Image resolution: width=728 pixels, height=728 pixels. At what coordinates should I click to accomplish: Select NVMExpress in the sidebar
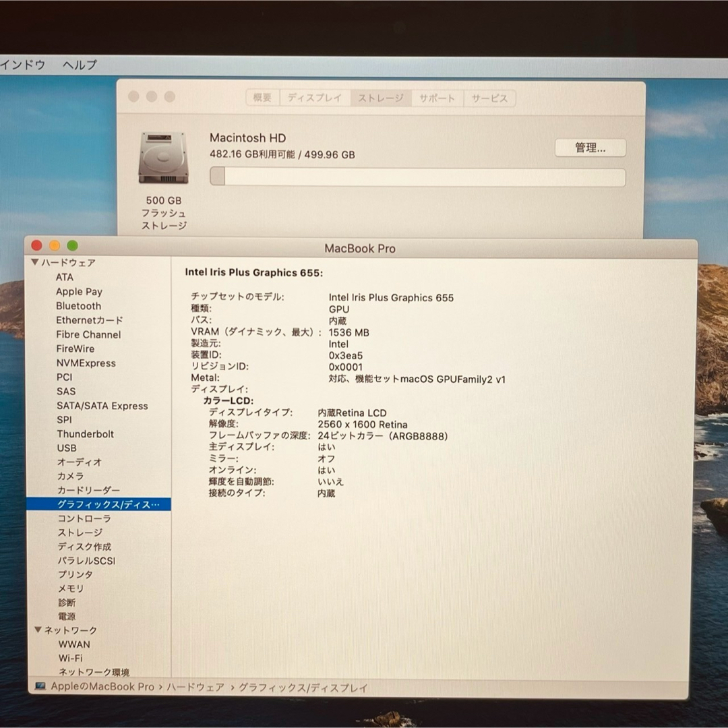86,363
